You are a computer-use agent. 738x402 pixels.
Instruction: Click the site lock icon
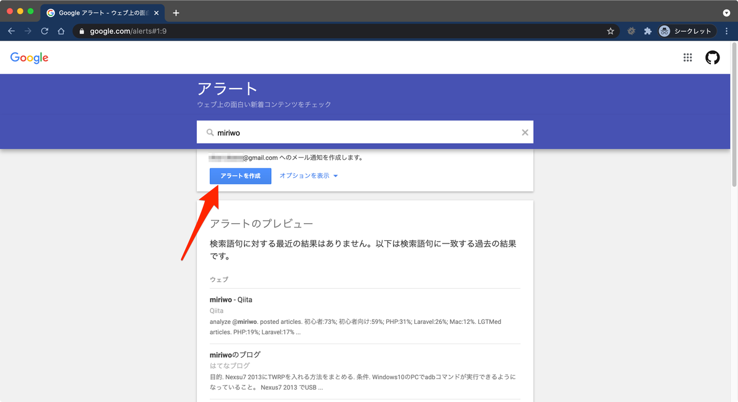[x=81, y=31]
